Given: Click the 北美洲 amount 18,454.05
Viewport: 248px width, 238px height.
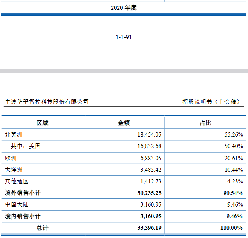Looking at the screenshot, I should 149,134.
